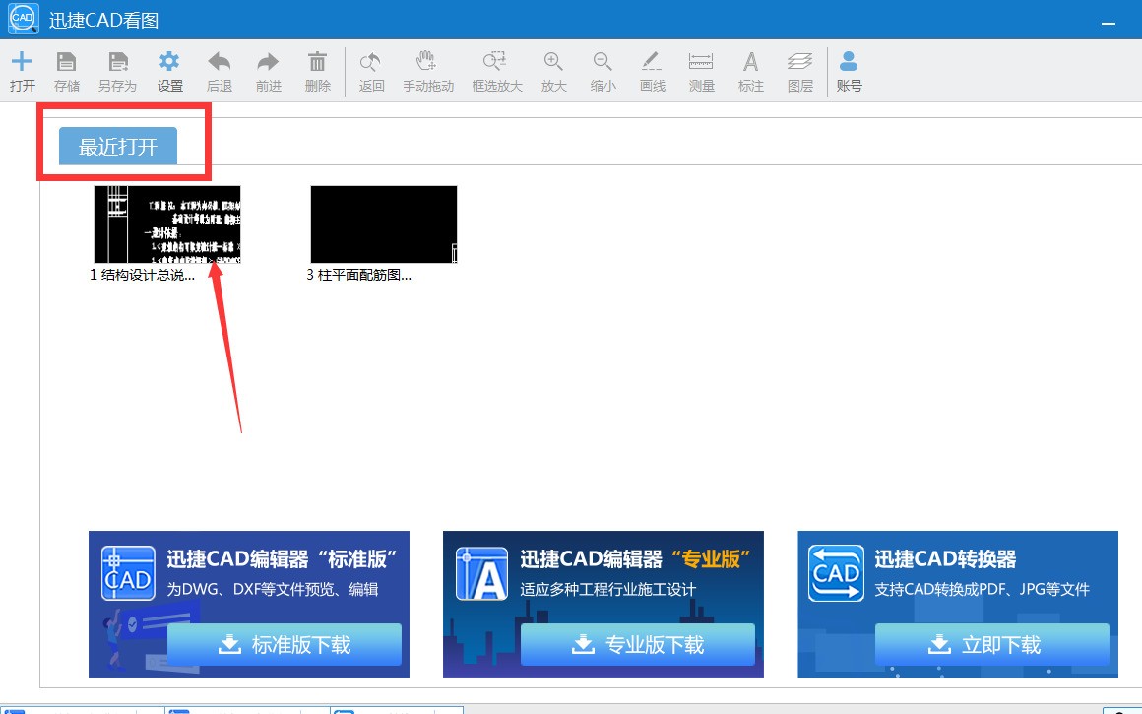Click the 后退 undo arrow
The height and width of the screenshot is (714, 1142).
click(x=220, y=62)
